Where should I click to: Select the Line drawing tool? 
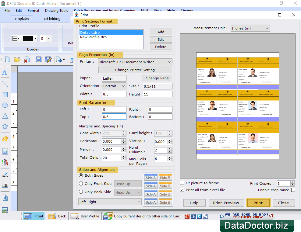tap(5, 84)
